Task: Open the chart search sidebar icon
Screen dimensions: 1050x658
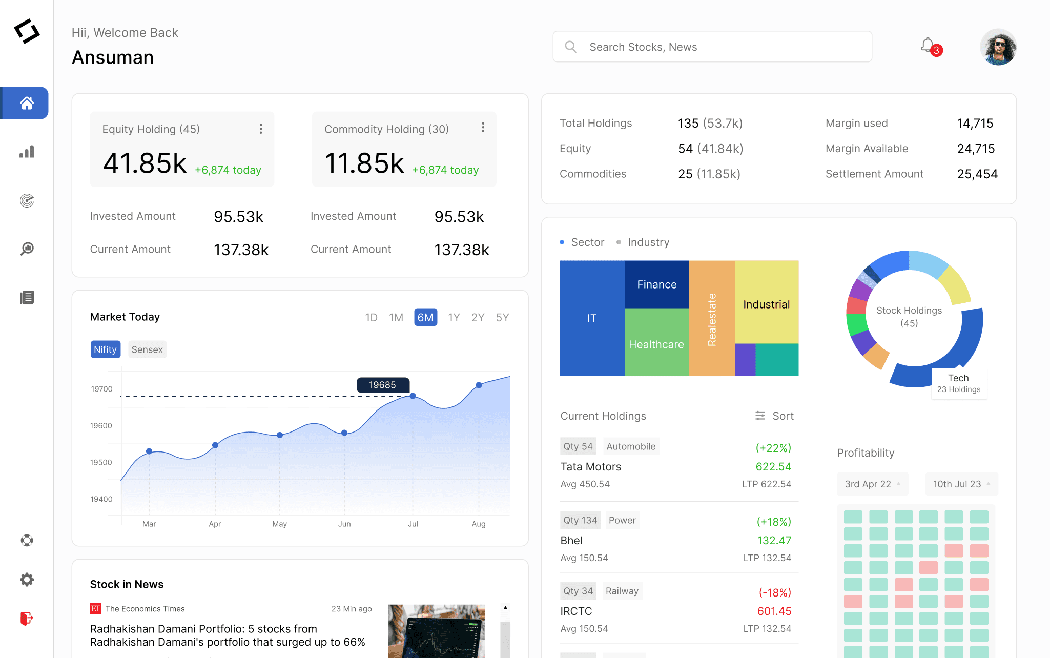Action: (27, 249)
